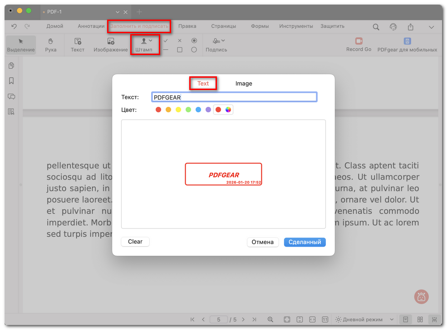Open the Защитить tab
447x330 pixels.
(332, 26)
